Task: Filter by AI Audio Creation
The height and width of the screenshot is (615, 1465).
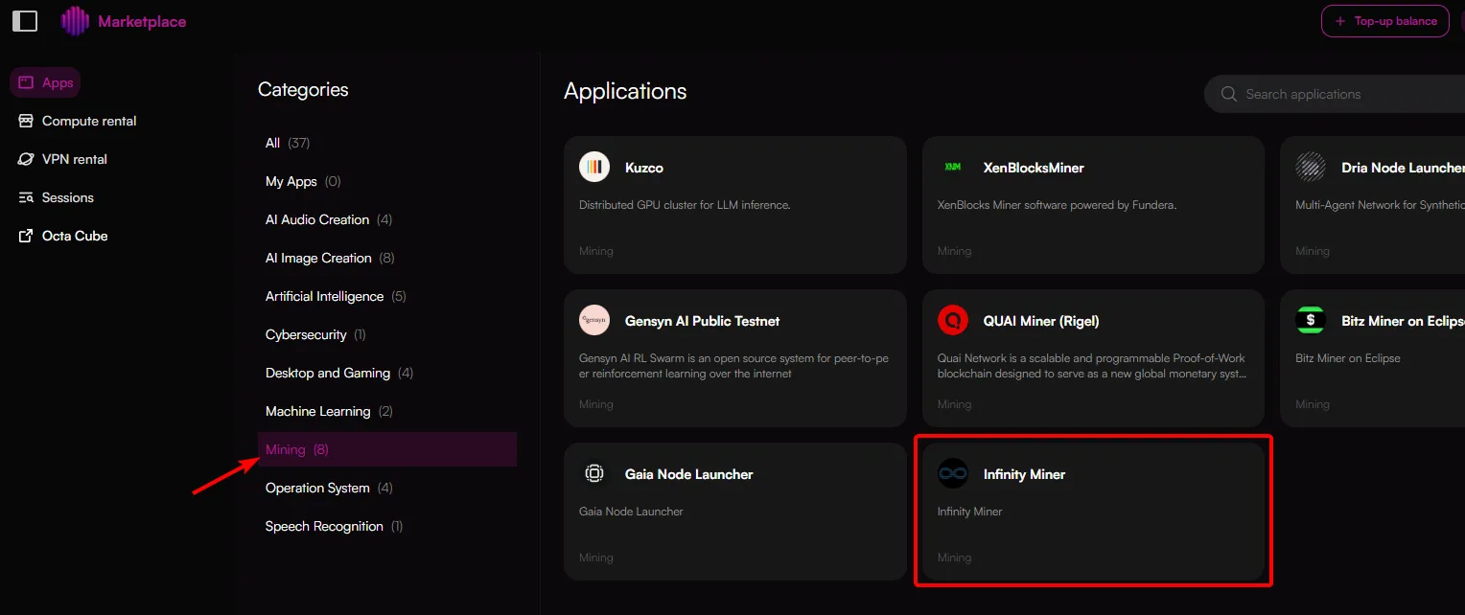Action: click(x=329, y=219)
